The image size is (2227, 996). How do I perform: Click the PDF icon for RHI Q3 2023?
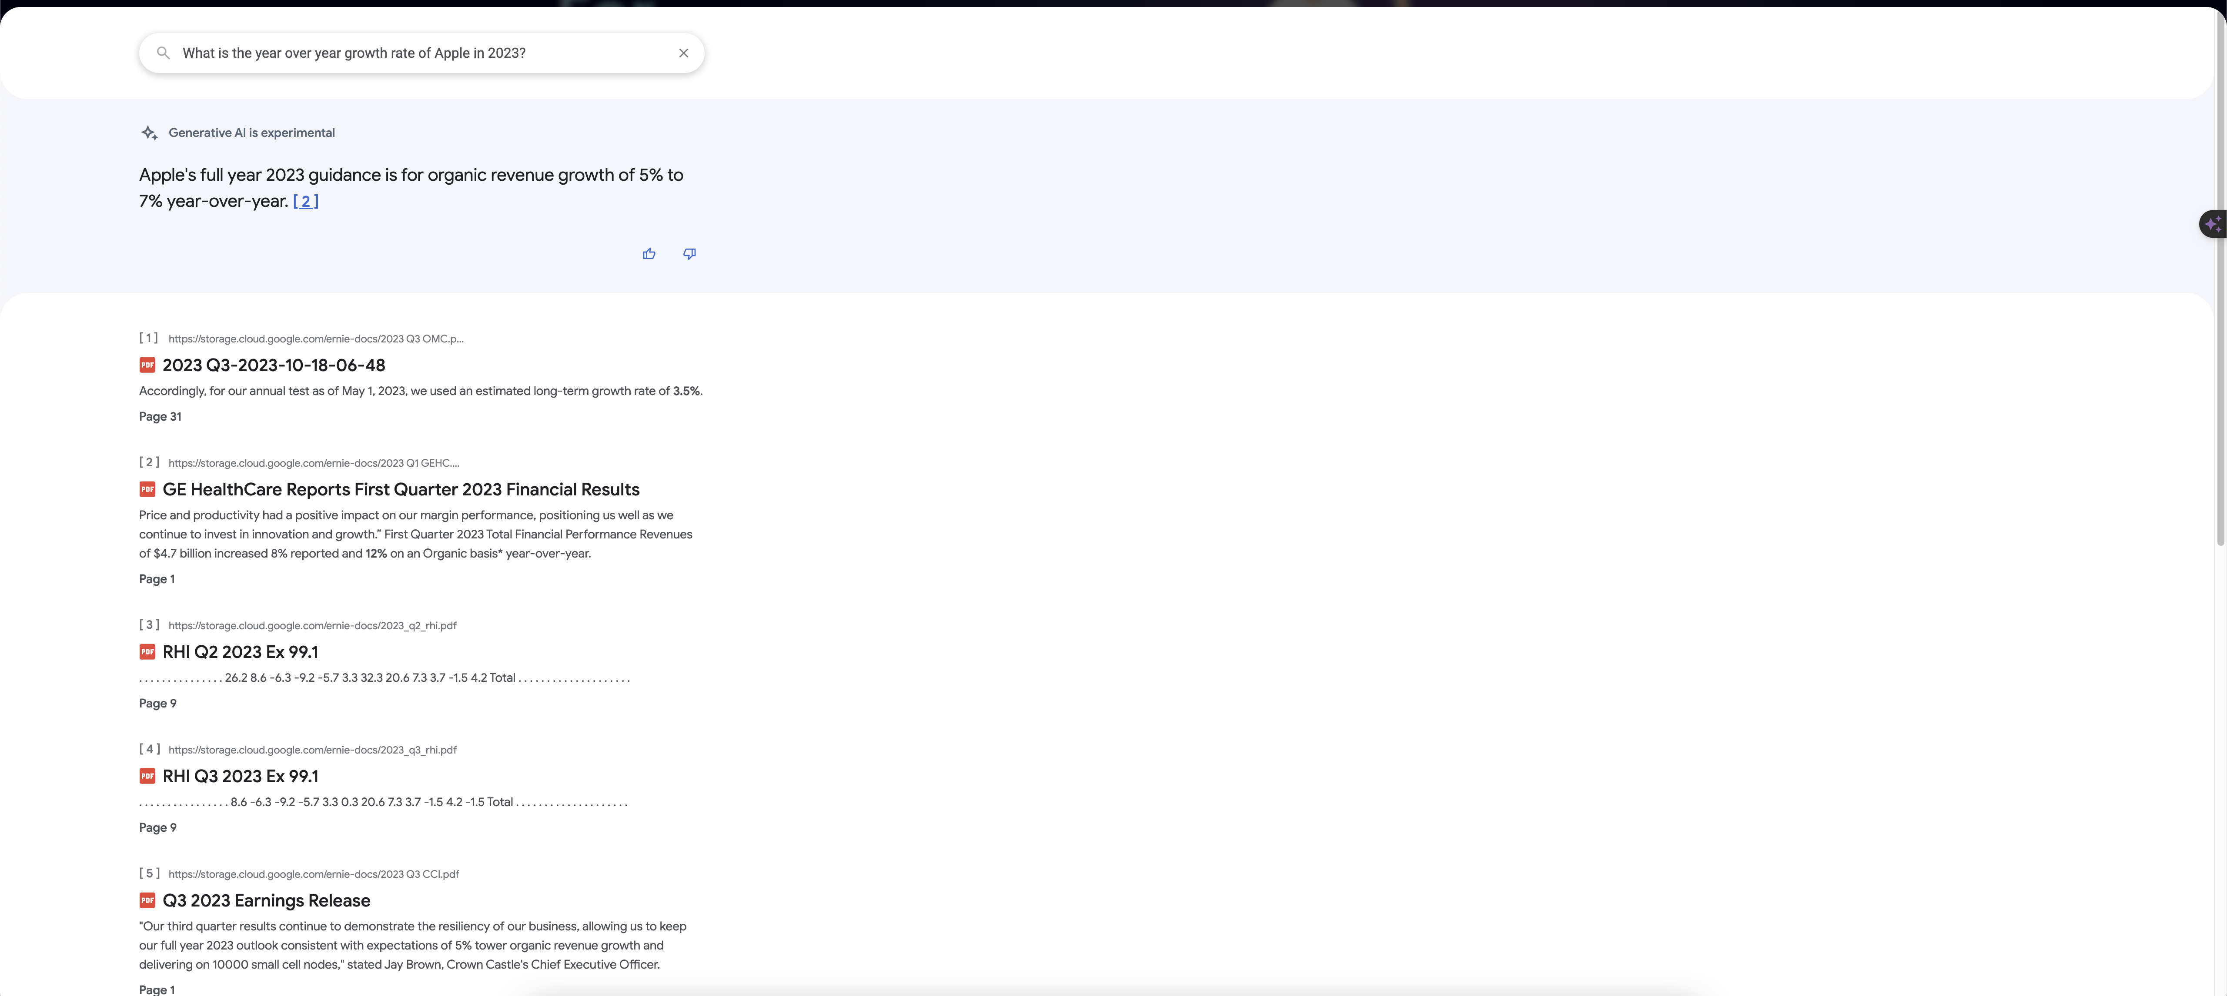click(147, 777)
